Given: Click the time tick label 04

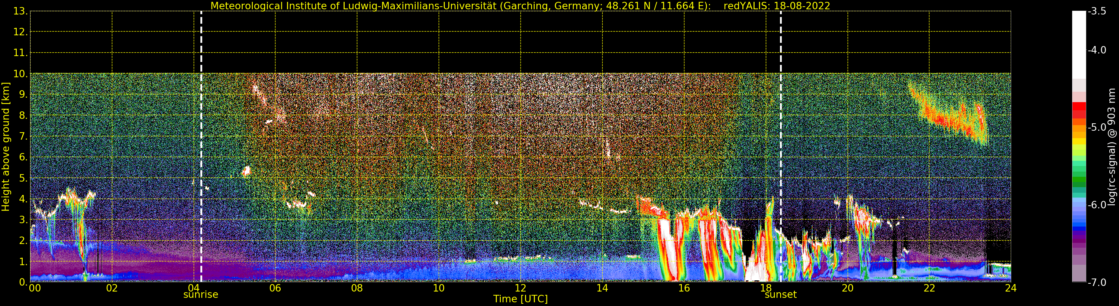Looking at the screenshot, I should click(194, 288).
